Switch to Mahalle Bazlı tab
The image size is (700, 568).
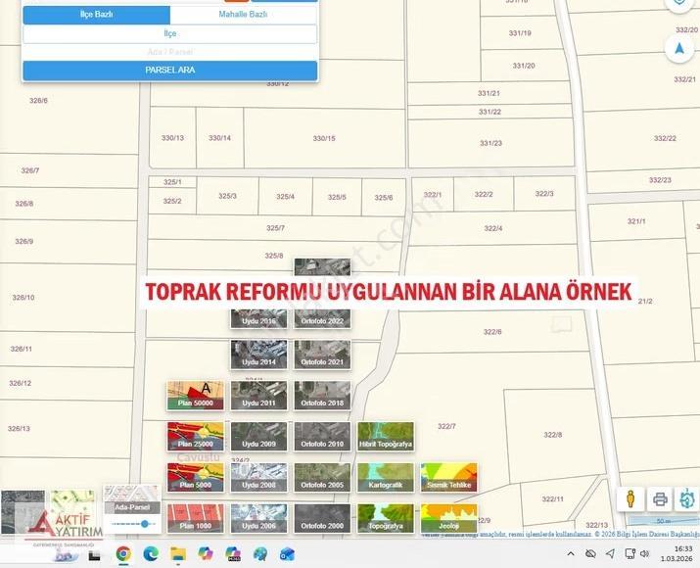pyautogui.click(x=244, y=15)
